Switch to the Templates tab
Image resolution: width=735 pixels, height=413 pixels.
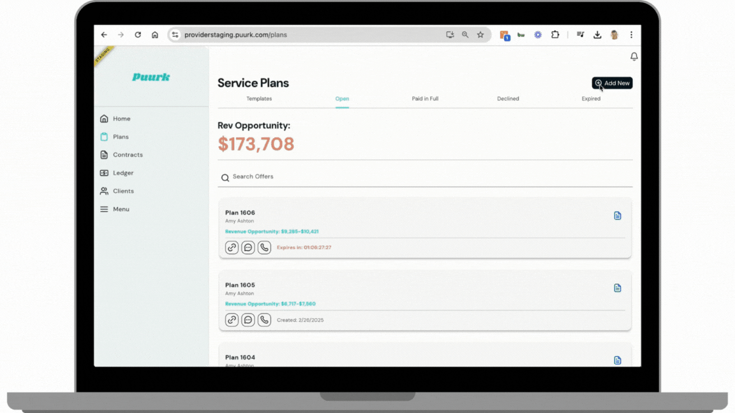259,99
